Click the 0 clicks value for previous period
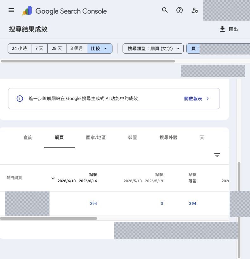This screenshot has height=259, width=250. click(162, 204)
